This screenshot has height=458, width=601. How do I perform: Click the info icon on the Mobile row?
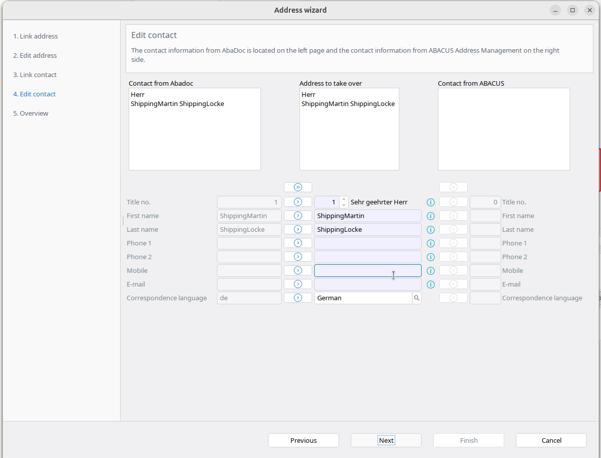(x=431, y=271)
